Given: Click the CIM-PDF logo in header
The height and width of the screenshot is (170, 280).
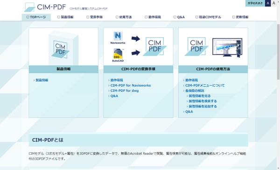Looking at the screenshot, I should pos(45,7).
